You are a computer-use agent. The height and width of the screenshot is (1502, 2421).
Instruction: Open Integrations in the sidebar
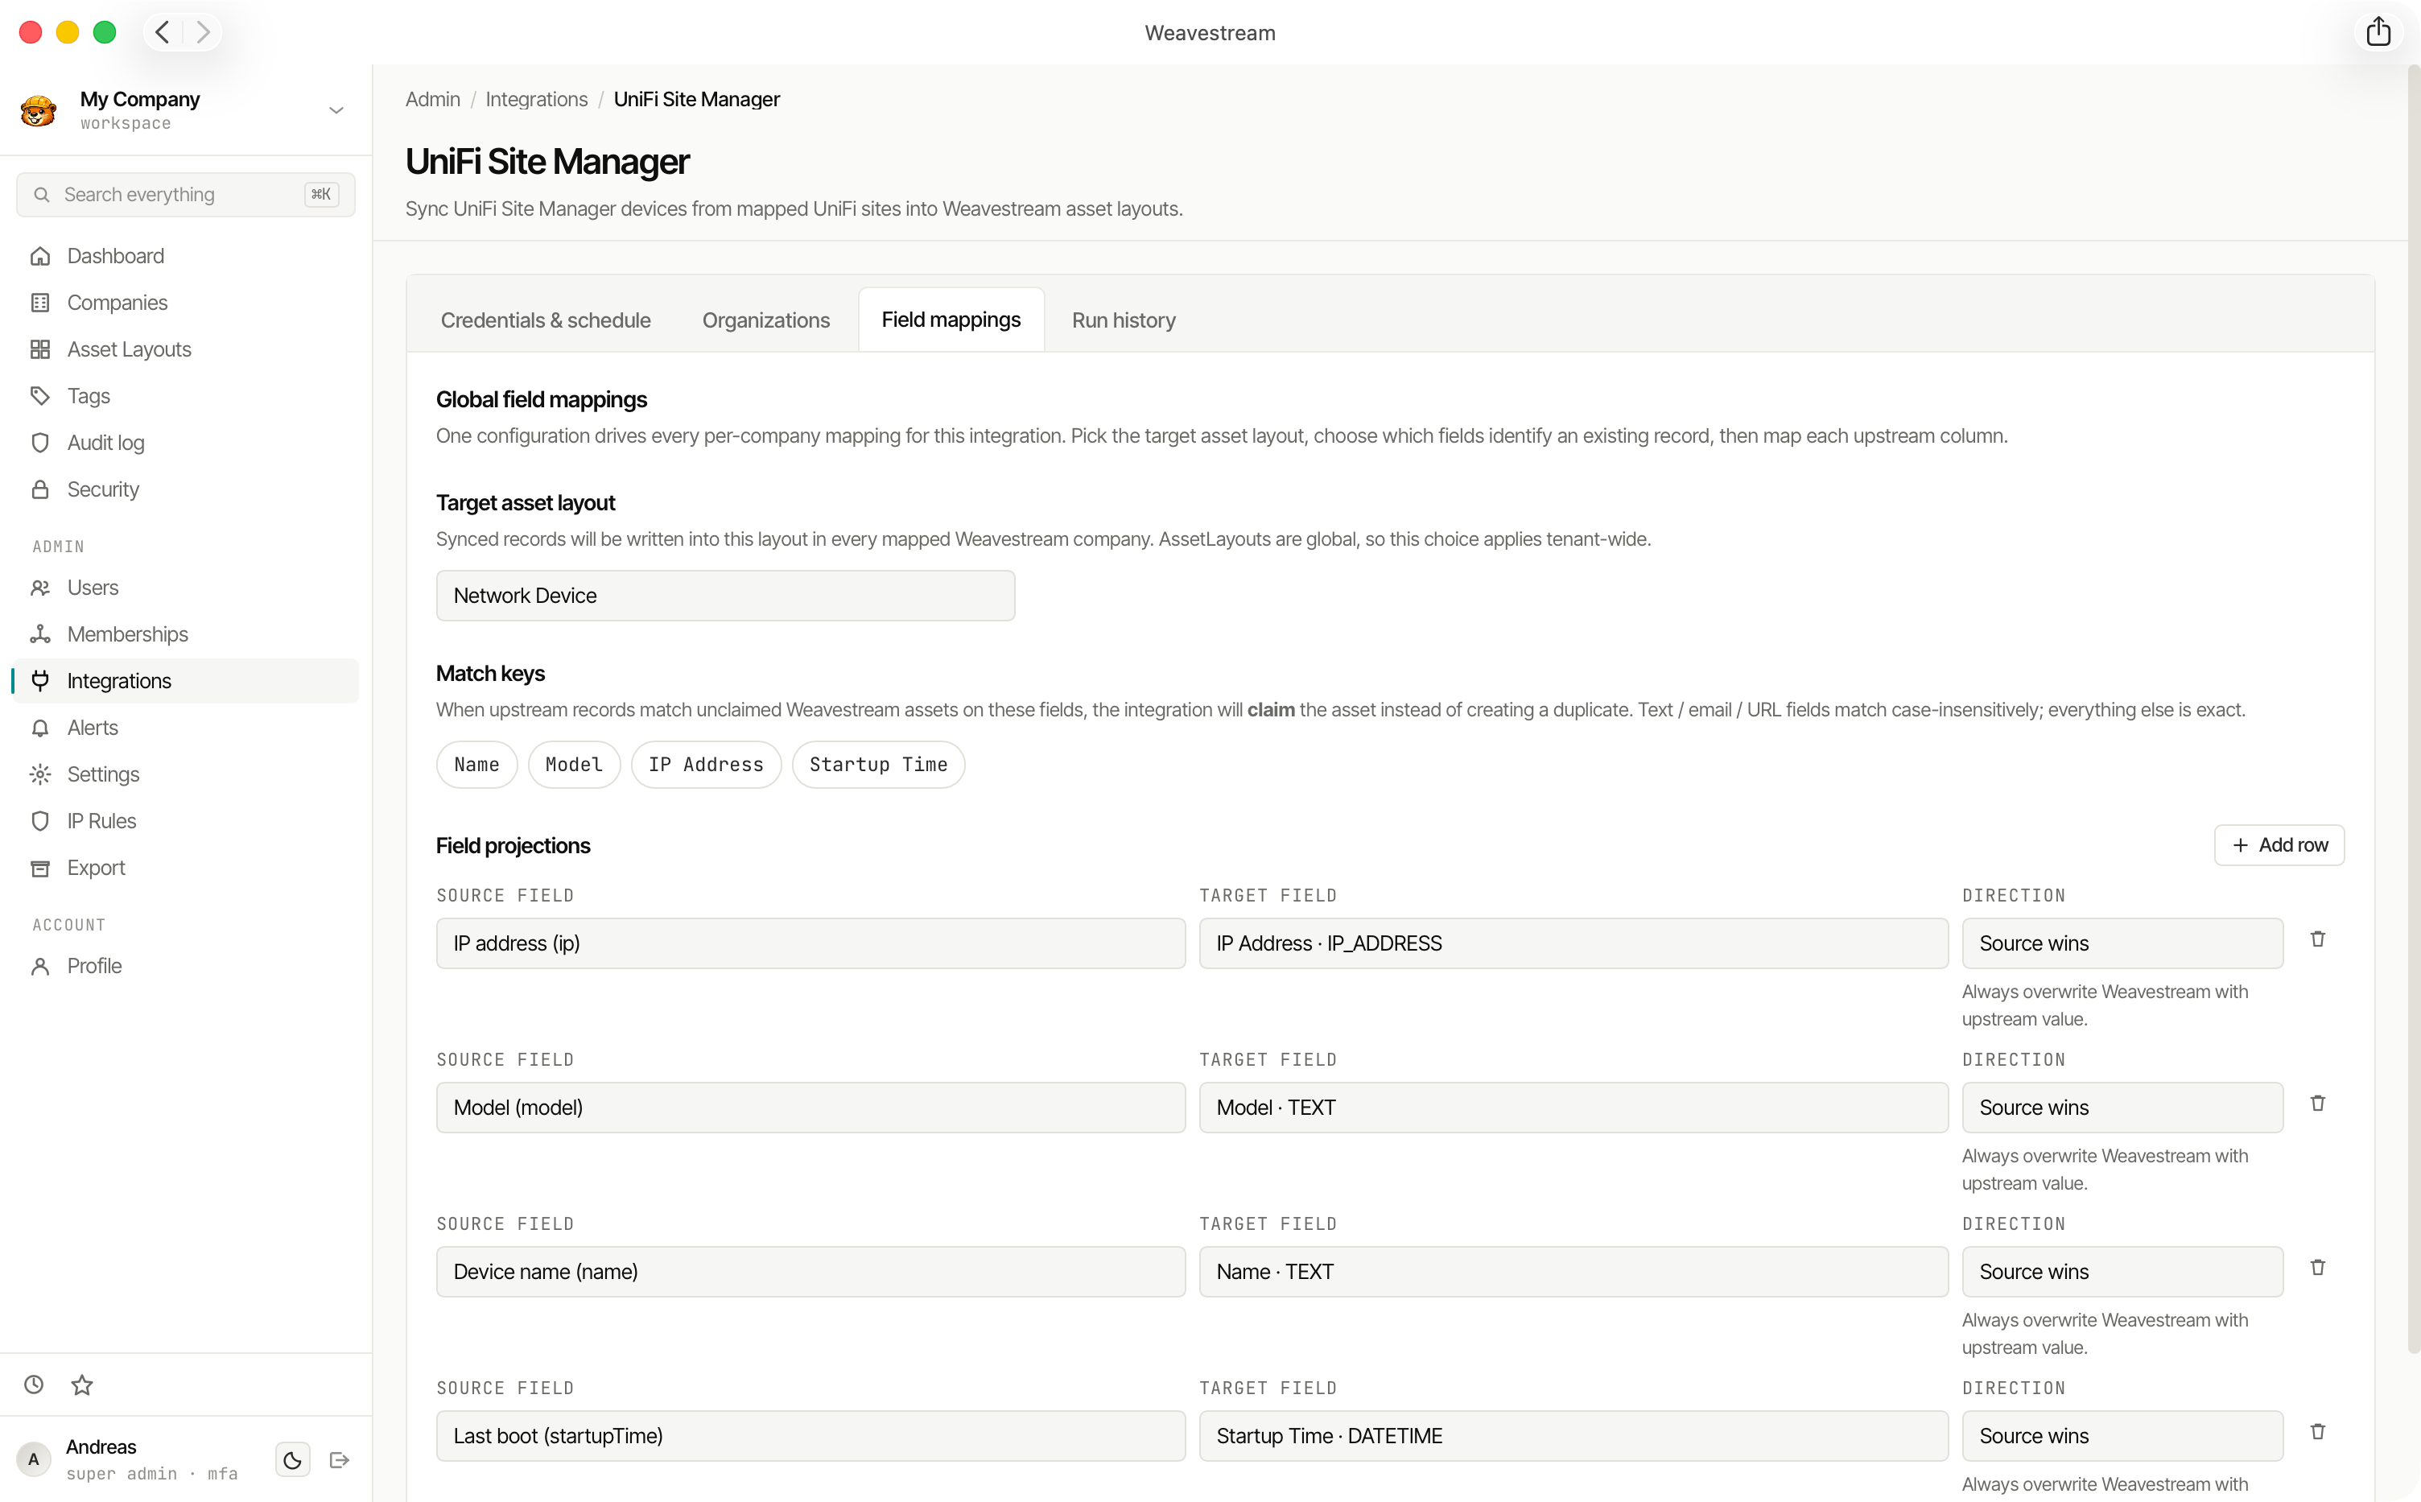(x=186, y=682)
